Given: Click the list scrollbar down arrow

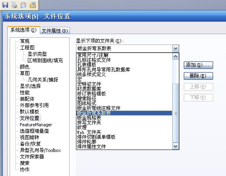Looking at the screenshot, I should pyautogui.click(x=175, y=146).
